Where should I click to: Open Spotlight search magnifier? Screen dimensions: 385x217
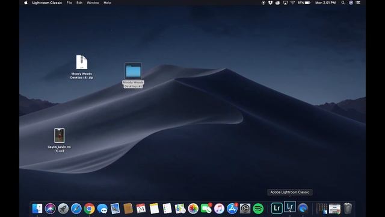pos(343,2)
